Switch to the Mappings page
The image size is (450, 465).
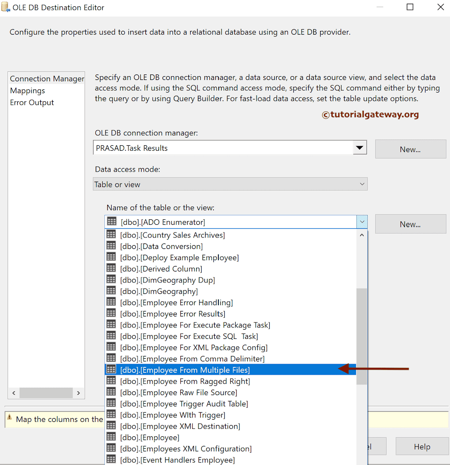27,90
